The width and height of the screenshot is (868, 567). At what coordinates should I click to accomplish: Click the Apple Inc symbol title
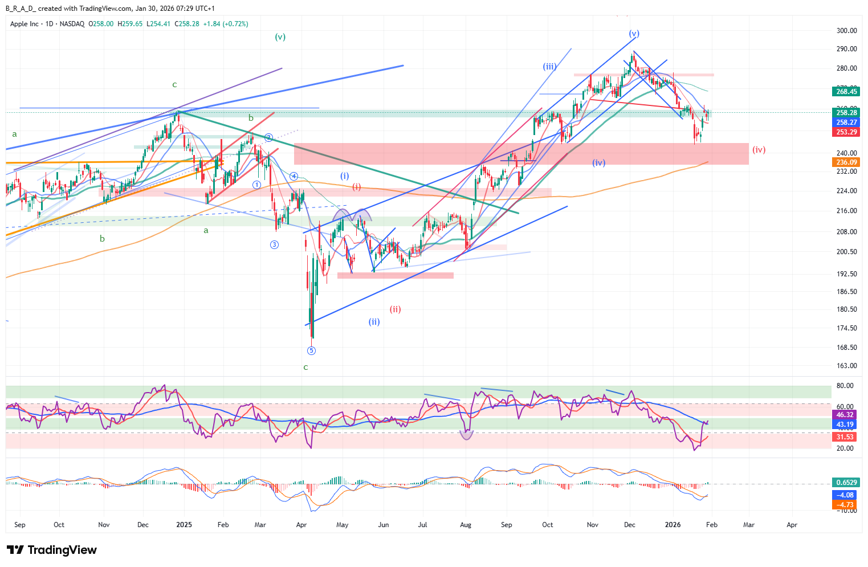25,24
